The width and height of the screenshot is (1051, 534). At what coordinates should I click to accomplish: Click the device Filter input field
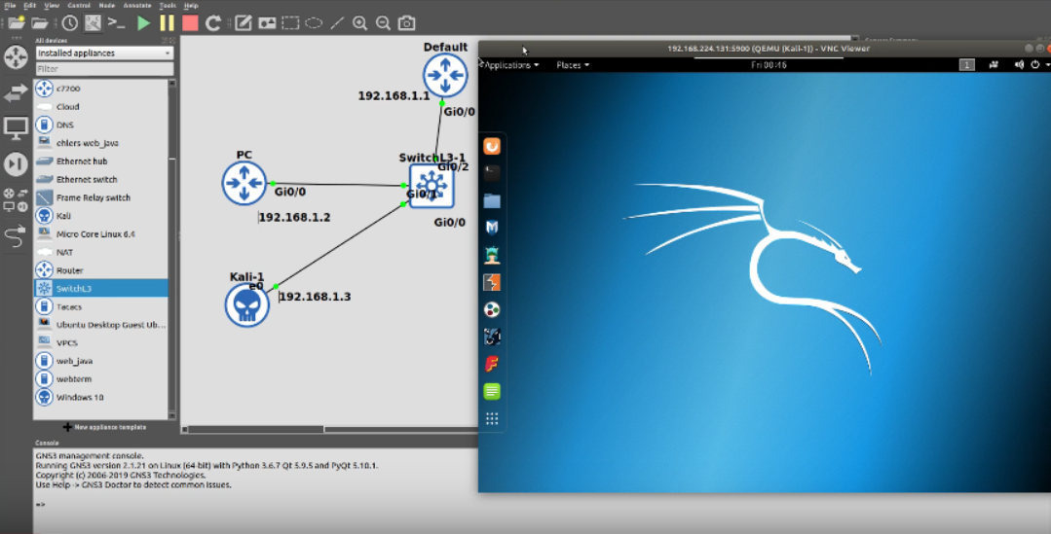104,68
